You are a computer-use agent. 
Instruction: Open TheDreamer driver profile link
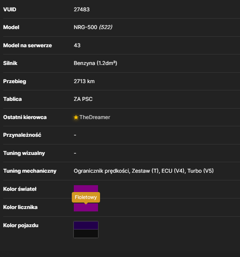pyautogui.click(x=95, y=117)
